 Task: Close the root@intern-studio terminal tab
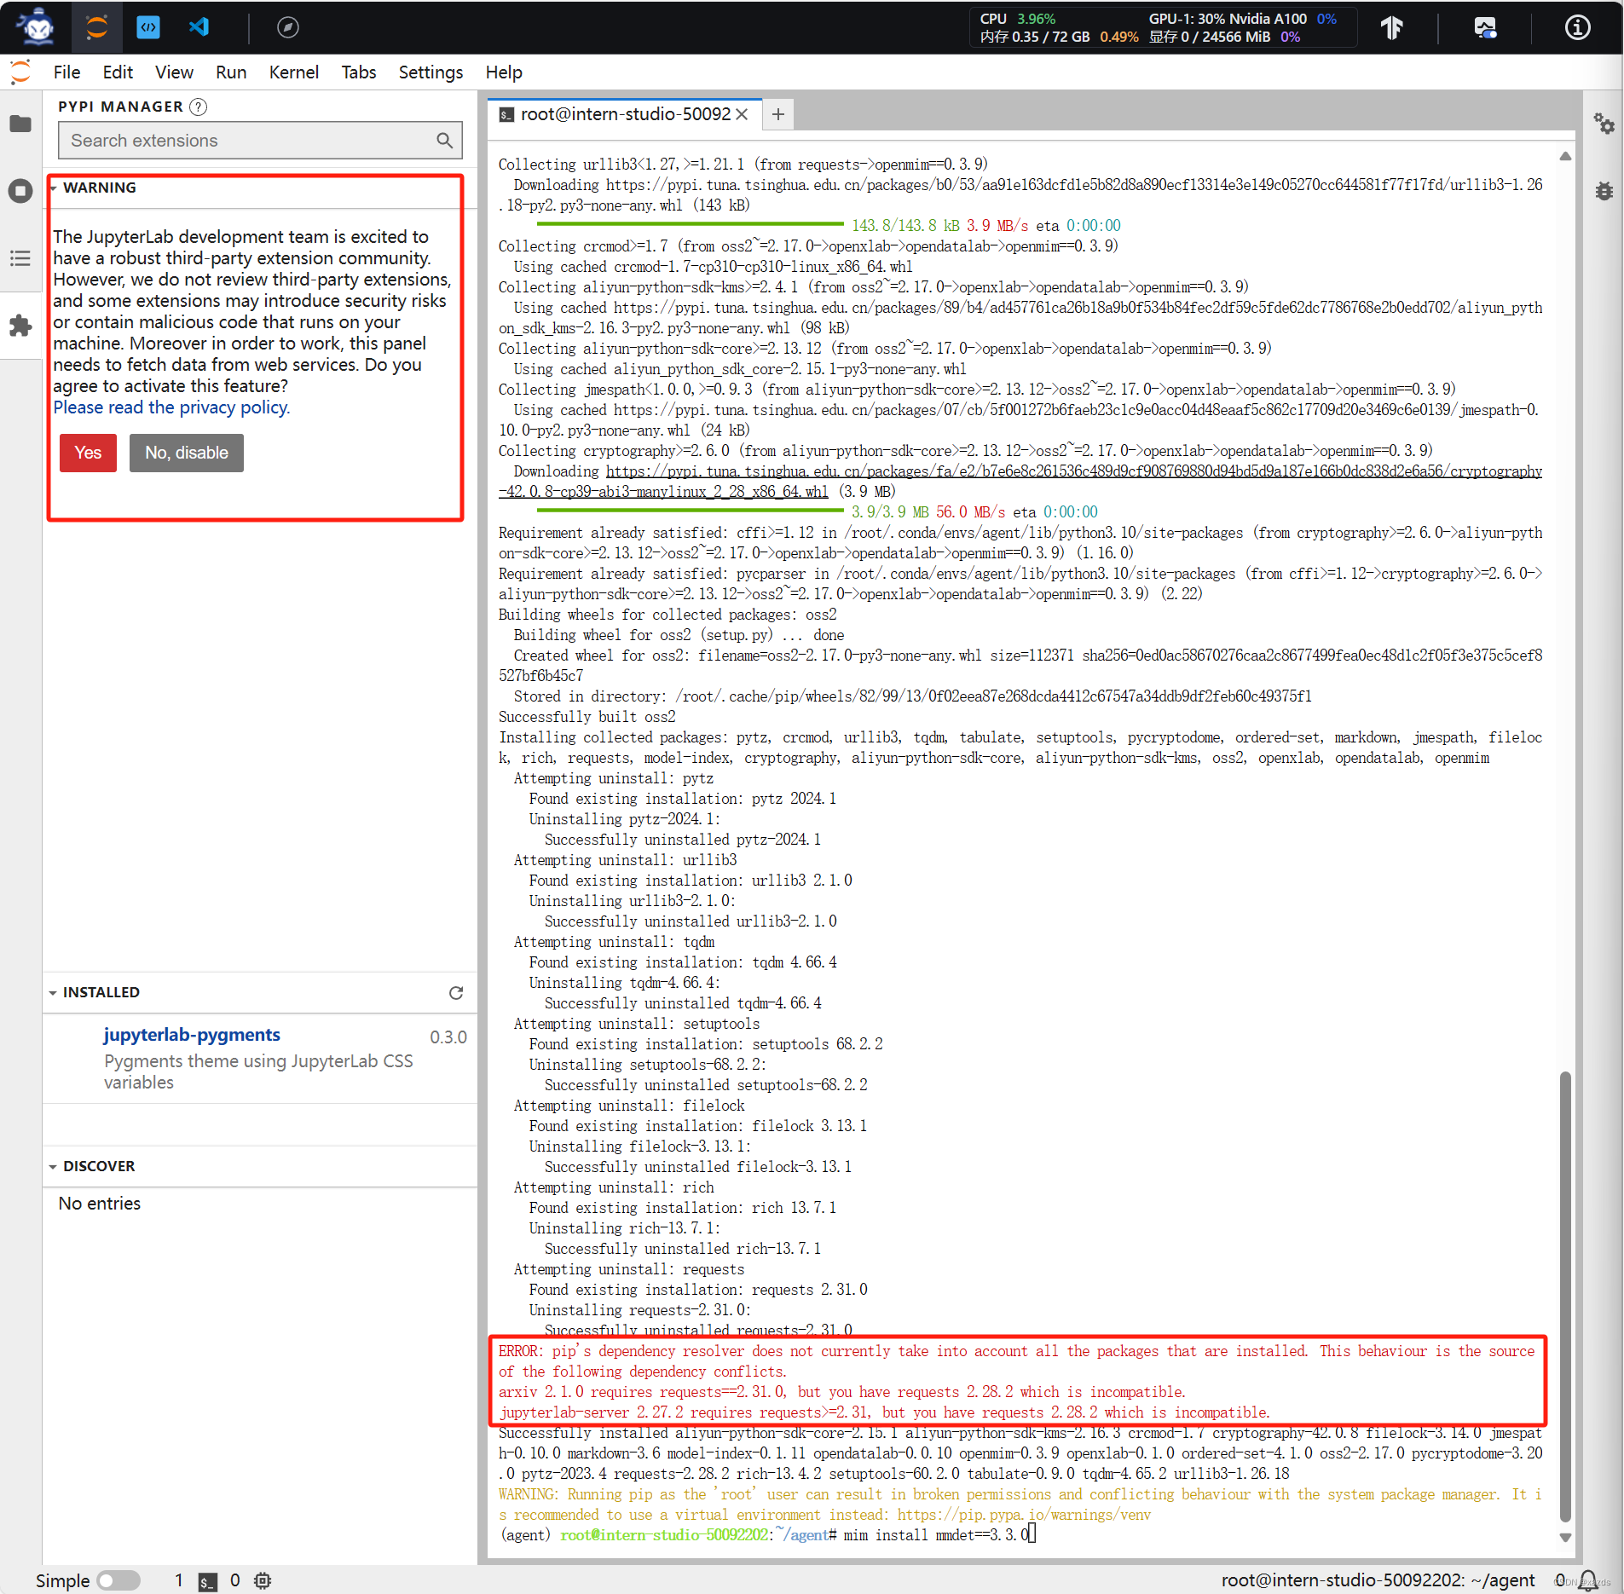742,114
